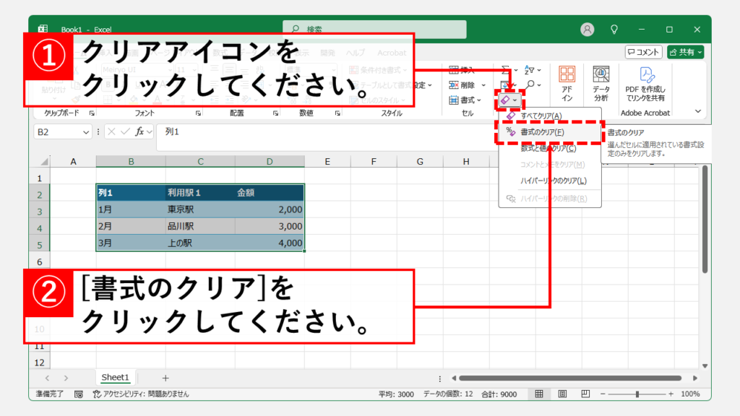
Task: Click the 削除 delete cells button
Action: coord(462,85)
